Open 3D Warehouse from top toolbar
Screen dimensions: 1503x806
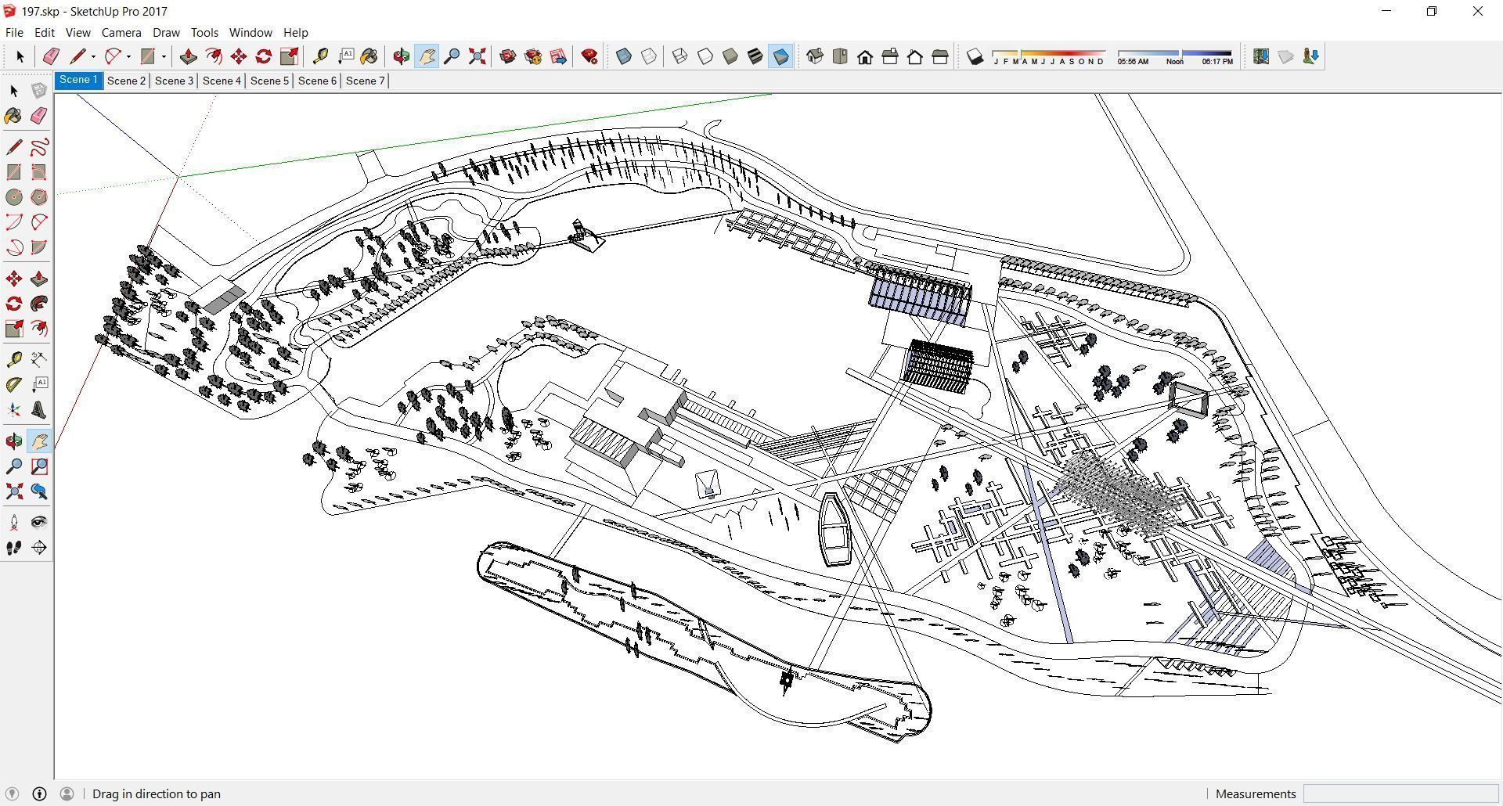point(508,56)
